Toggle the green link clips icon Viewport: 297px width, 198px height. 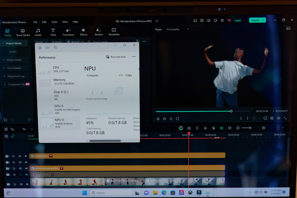pyautogui.click(x=13, y=136)
